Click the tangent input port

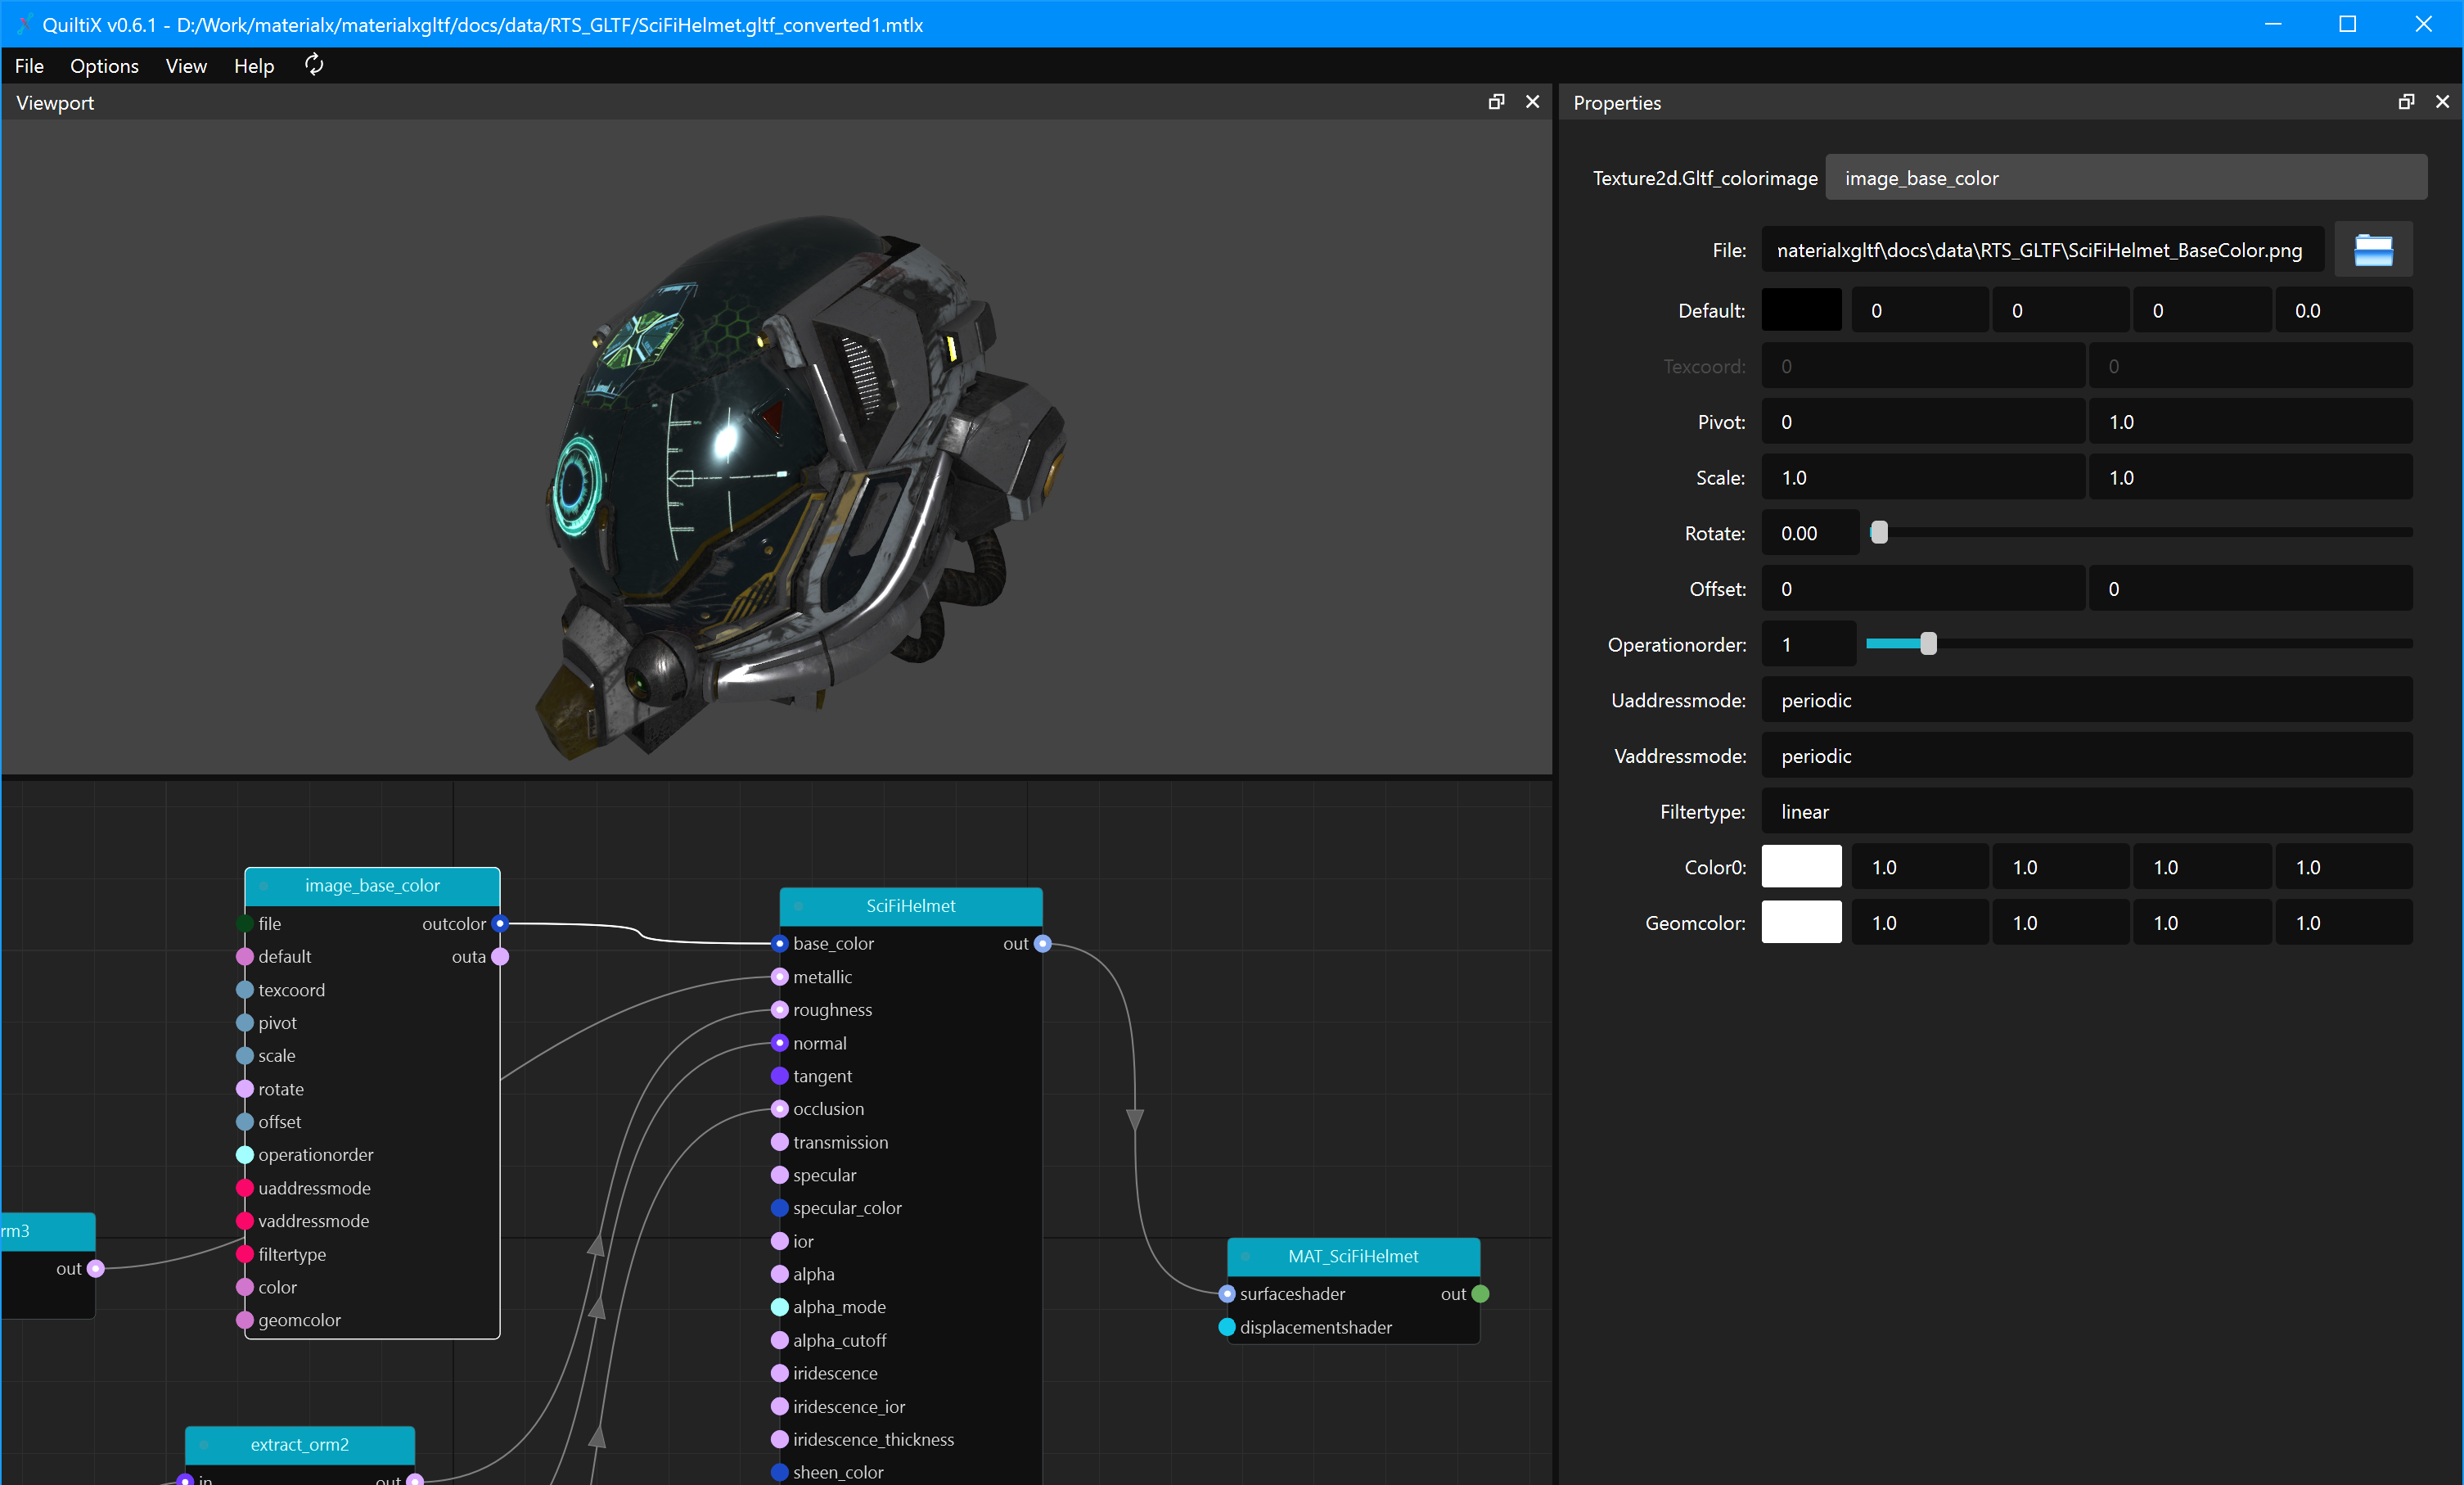tap(780, 1076)
